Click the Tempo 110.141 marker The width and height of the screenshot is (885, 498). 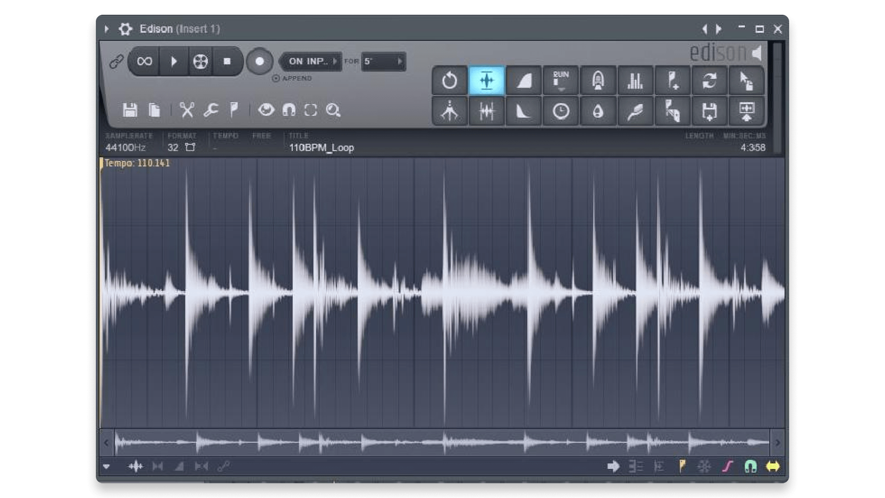137,163
